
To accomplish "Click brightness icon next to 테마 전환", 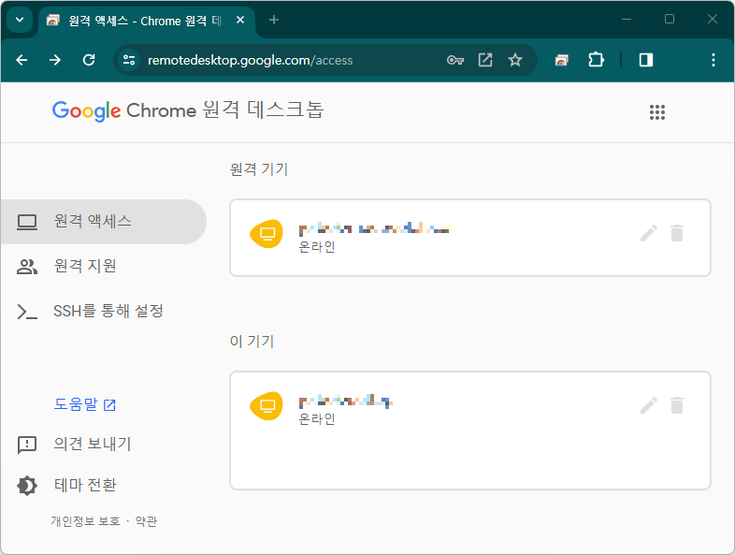I will 27,486.
